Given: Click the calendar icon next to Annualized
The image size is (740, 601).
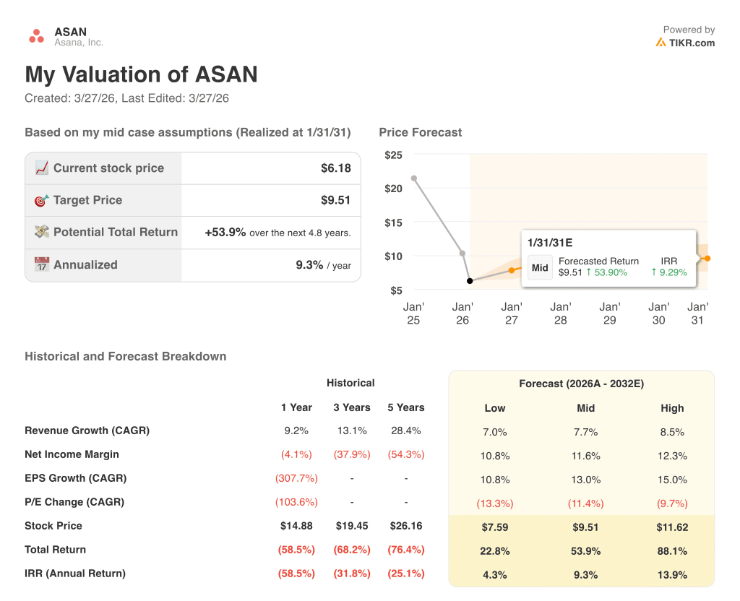Looking at the screenshot, I should [x=41, y=264].
